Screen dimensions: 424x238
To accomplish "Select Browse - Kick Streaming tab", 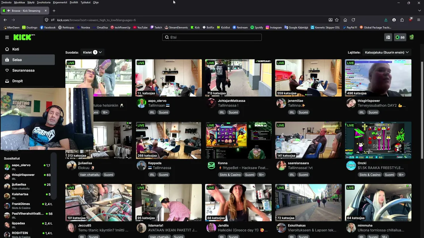I will pos(25,11).
